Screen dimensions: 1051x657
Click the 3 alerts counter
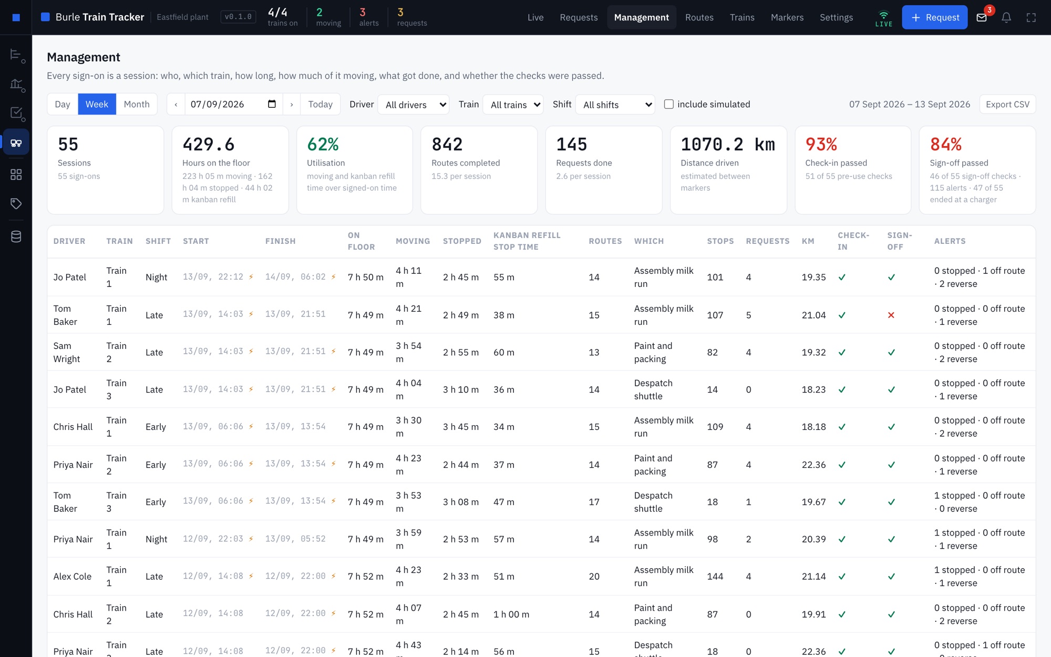click(369, 17)
